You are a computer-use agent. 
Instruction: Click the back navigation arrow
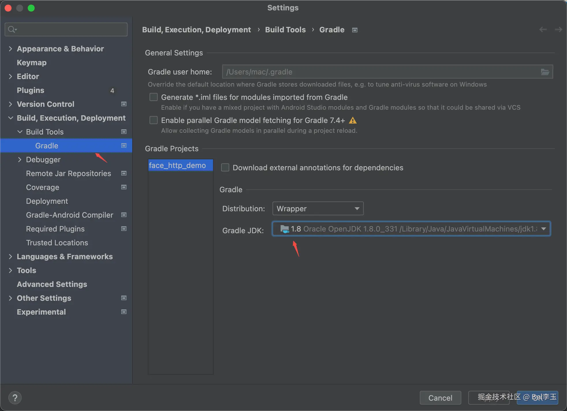tap(543, 30)
